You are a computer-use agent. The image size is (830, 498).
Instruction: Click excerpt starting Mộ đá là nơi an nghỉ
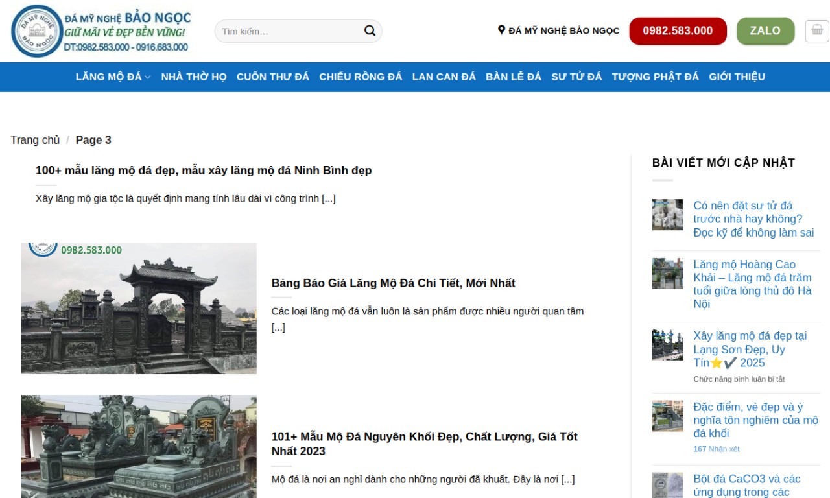[x=423, y=480]
